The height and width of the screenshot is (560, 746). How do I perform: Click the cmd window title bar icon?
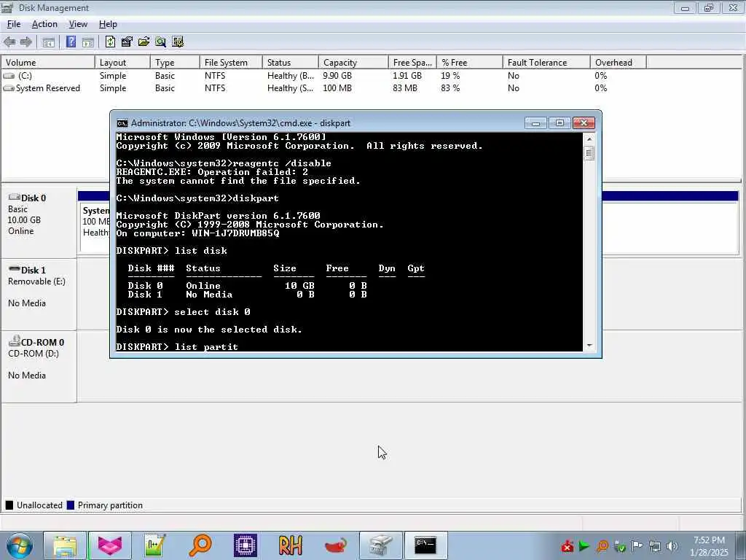click(x=122, y=123)
